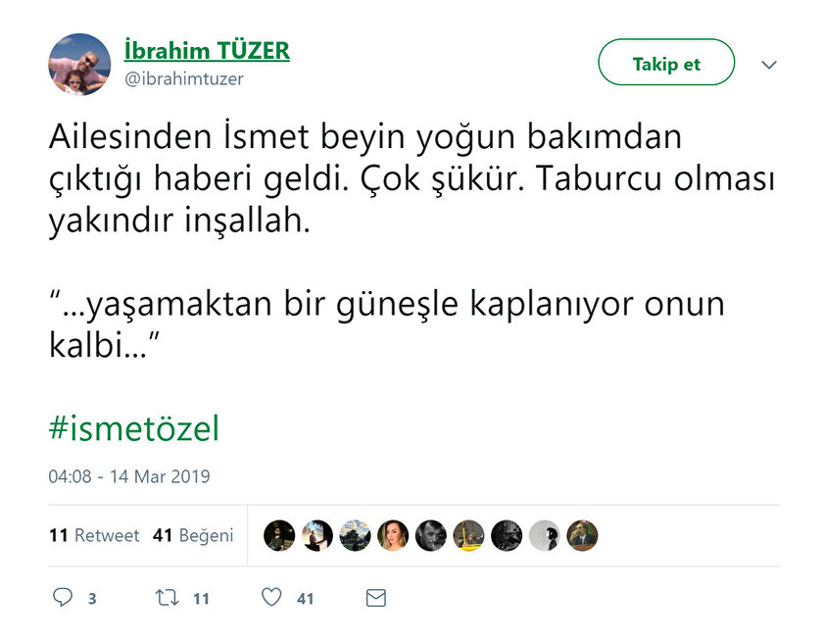
Task: Open İbrahim TÜZER's profile name link
Action: [207, 51]
